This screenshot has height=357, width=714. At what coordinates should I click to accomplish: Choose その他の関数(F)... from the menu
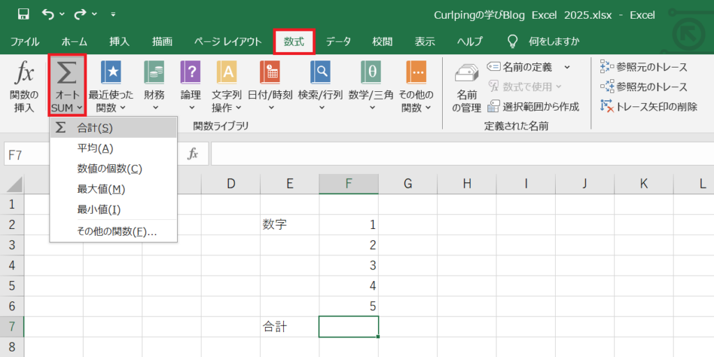[114, 232]
